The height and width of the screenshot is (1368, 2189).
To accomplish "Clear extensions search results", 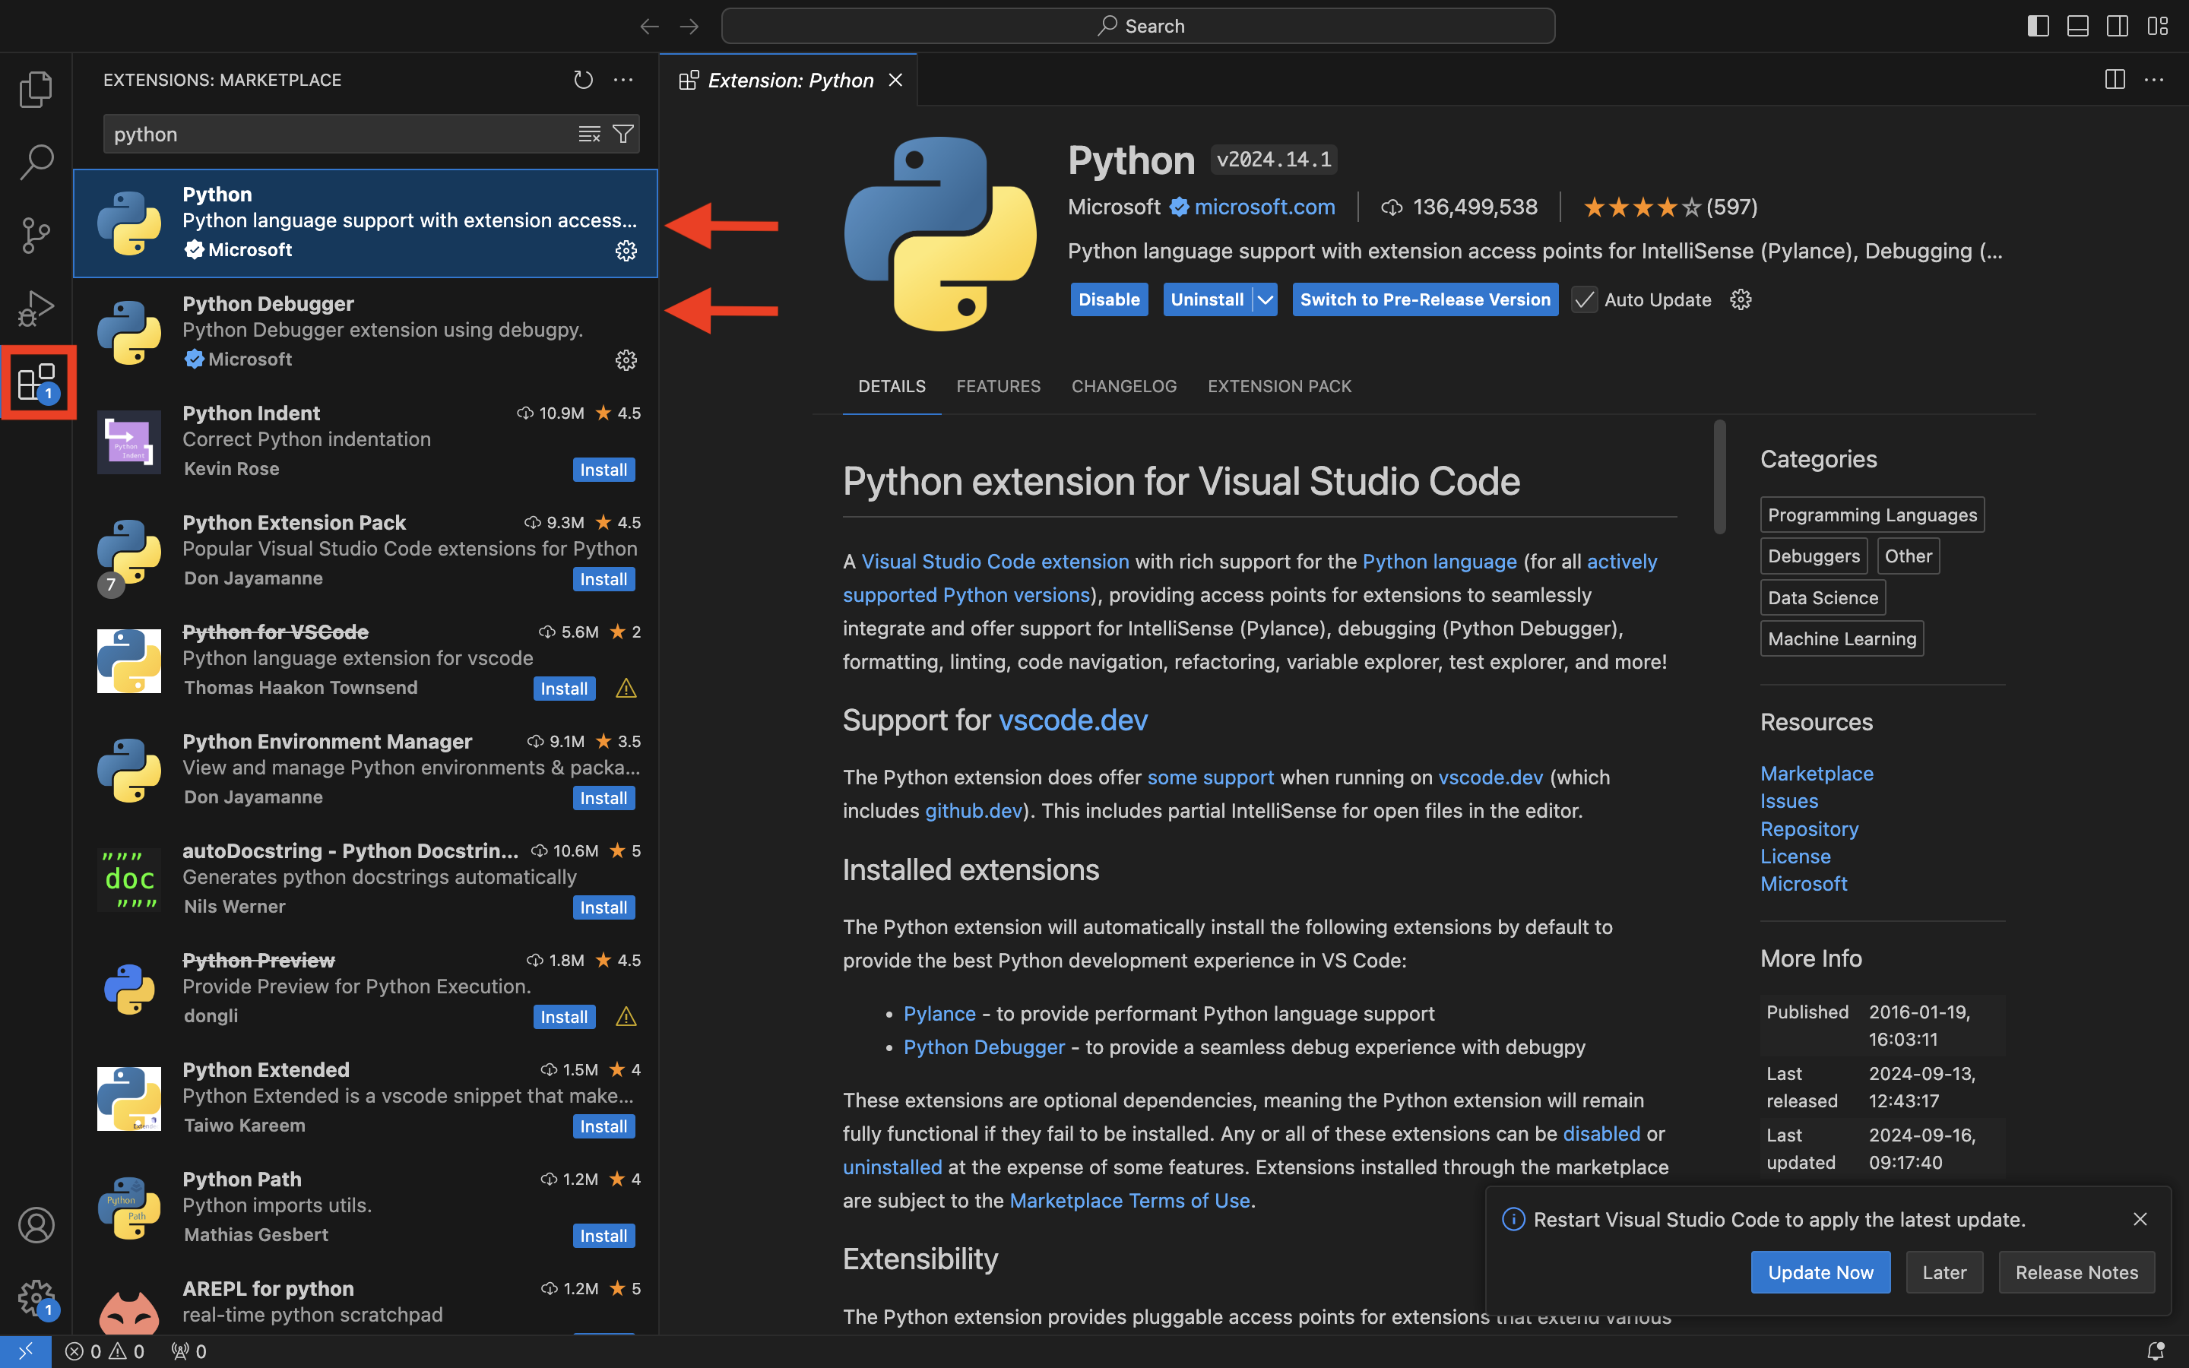I will click(589, 134).
